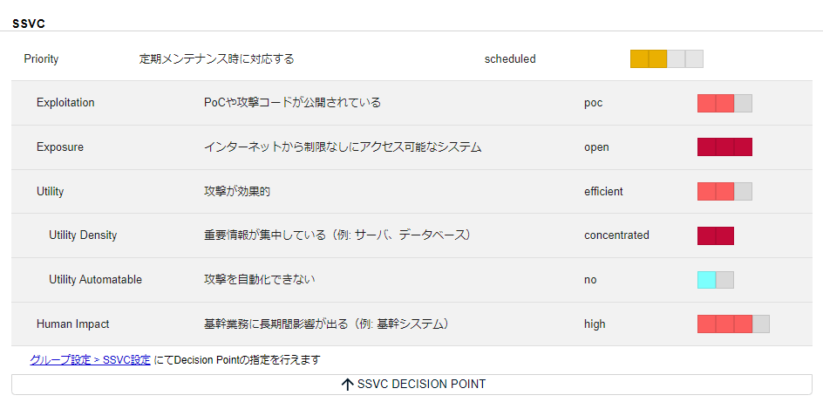Click the Exposure open red indicator
823x409 pixels.
pyautogui.click(x=724, y=147)
